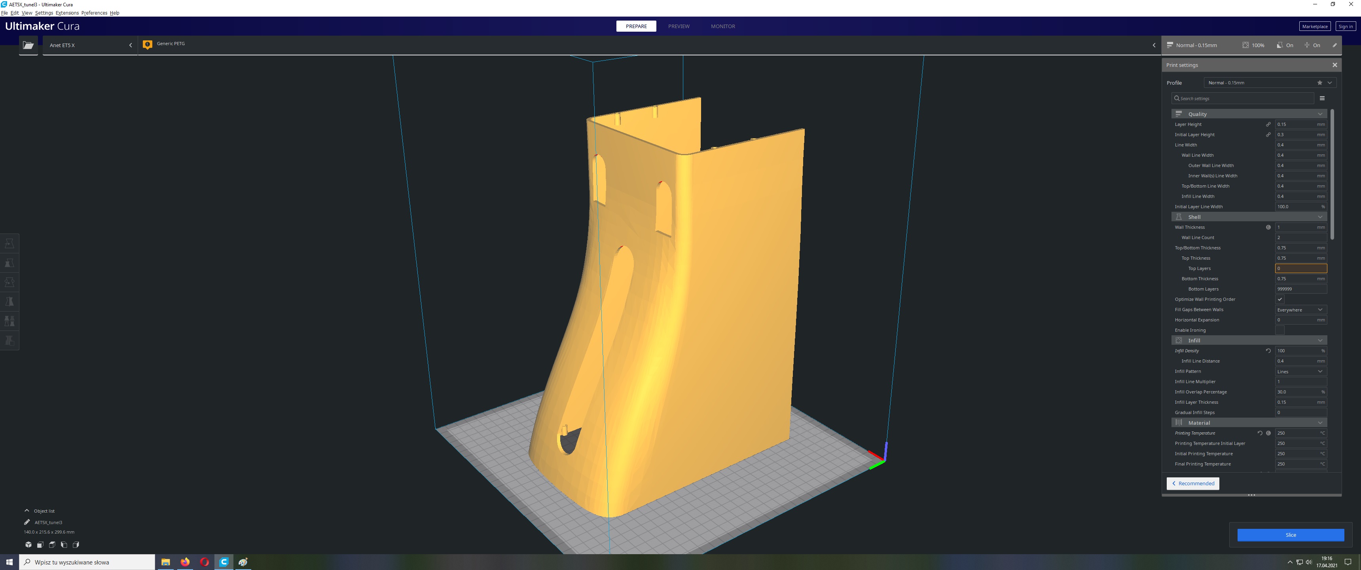Viewport: 1361px width, 570px height.
Task: Reset Infill Density with the revert arrow
Action: [x=1268, y=351]
